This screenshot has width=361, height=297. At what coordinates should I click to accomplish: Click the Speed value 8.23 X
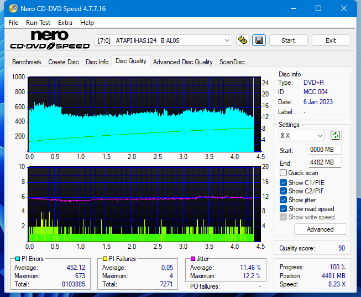pos(337,284)
